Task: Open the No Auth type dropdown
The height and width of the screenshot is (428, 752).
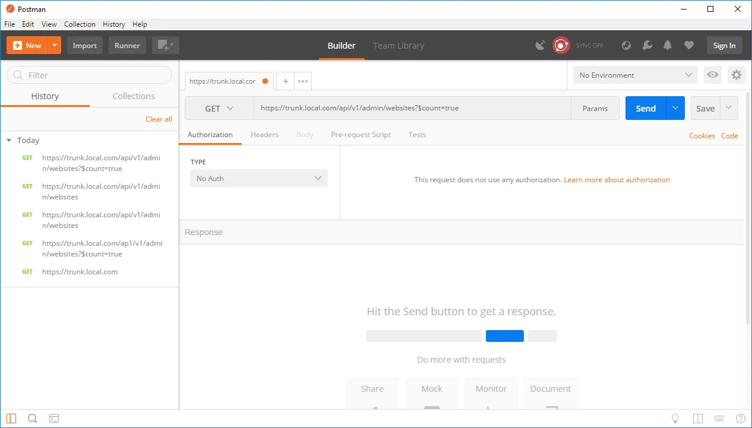Action: (259, 178)
